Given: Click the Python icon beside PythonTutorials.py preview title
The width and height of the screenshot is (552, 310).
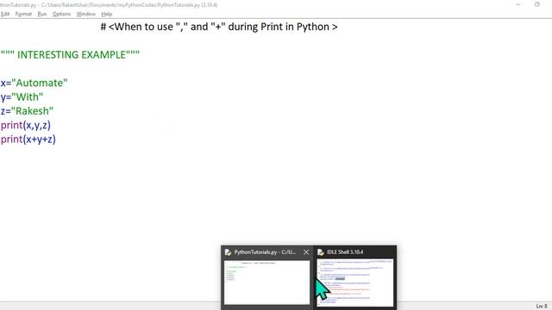Looking at the screenshot, I should (x=228, y=252).
